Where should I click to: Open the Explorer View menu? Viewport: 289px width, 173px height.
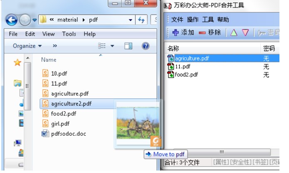coord(49,34)
